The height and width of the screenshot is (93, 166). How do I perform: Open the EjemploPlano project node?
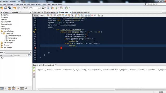(5, 15)
